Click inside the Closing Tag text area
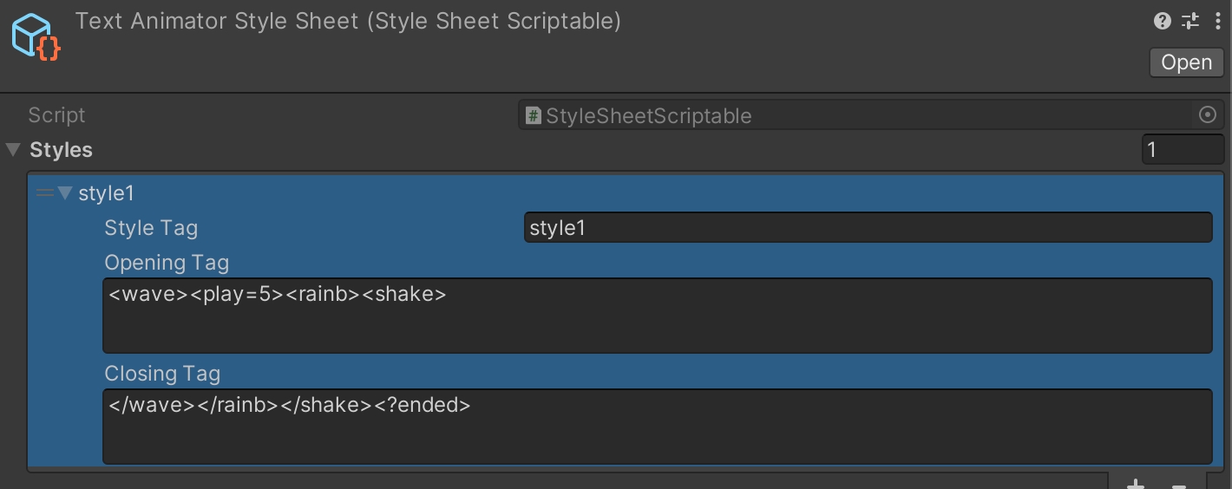This screenshot has height=489, width=1232. [x=657, y=427]
